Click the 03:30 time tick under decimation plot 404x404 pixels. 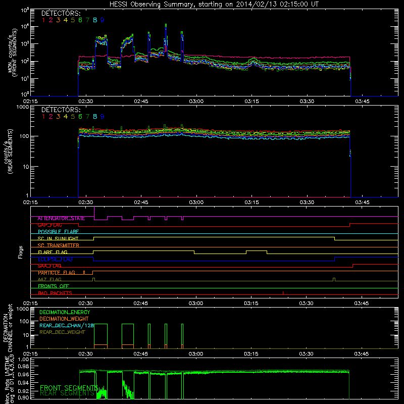pos(306,354)
